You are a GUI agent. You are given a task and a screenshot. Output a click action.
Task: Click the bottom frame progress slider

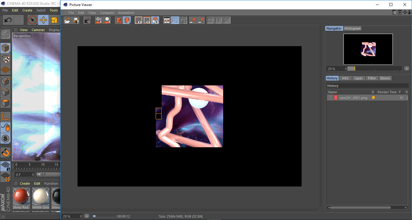point(104,216)
